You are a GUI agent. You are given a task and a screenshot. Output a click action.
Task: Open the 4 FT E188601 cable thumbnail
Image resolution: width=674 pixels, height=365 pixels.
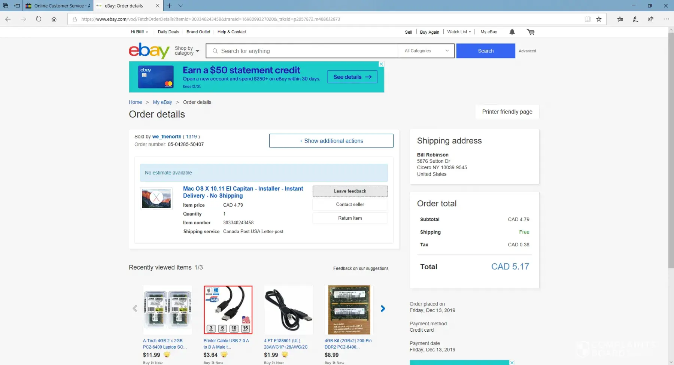click(288, 310)
